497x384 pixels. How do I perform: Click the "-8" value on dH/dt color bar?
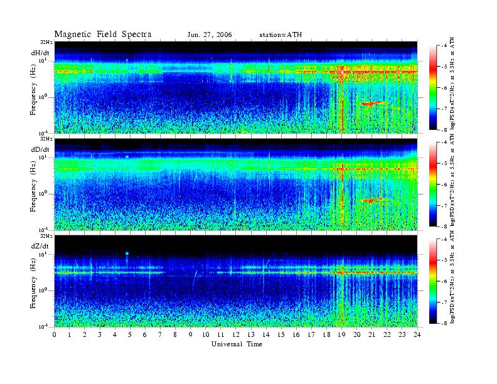444,129
